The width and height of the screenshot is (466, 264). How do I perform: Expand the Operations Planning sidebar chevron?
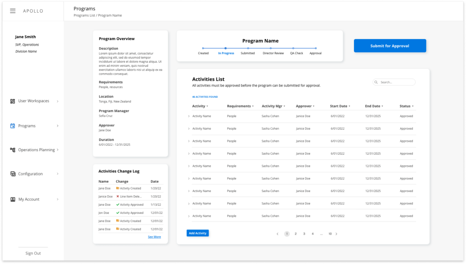tap(57, 150)
